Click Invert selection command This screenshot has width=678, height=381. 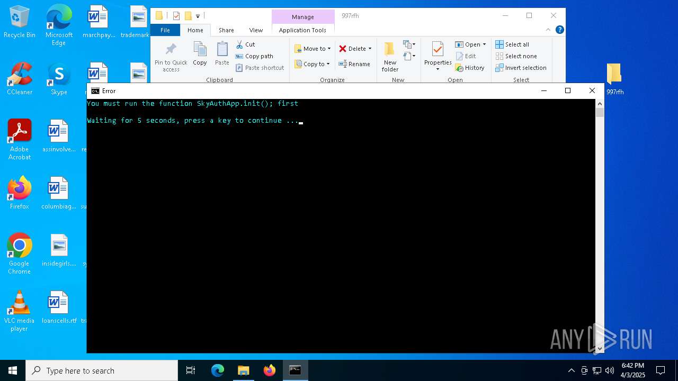(x=521, y=68)
